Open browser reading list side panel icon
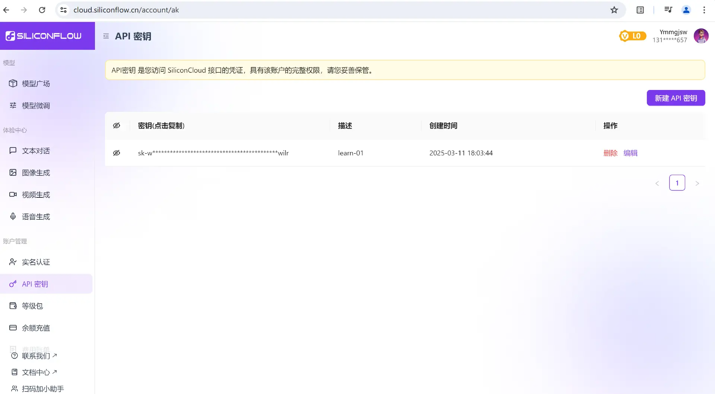The width and height of the screenshot is (715, 394). coord(640,10)
